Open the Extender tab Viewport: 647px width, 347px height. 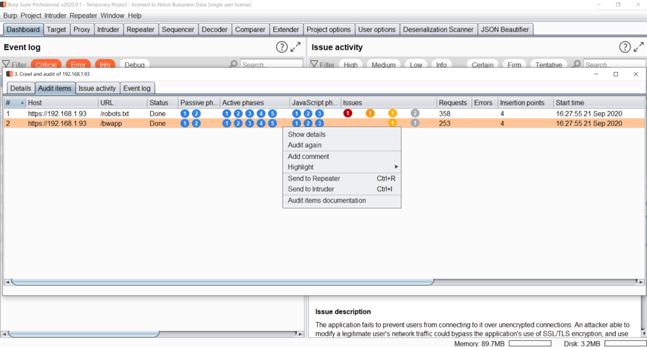[x=286, y=30]
